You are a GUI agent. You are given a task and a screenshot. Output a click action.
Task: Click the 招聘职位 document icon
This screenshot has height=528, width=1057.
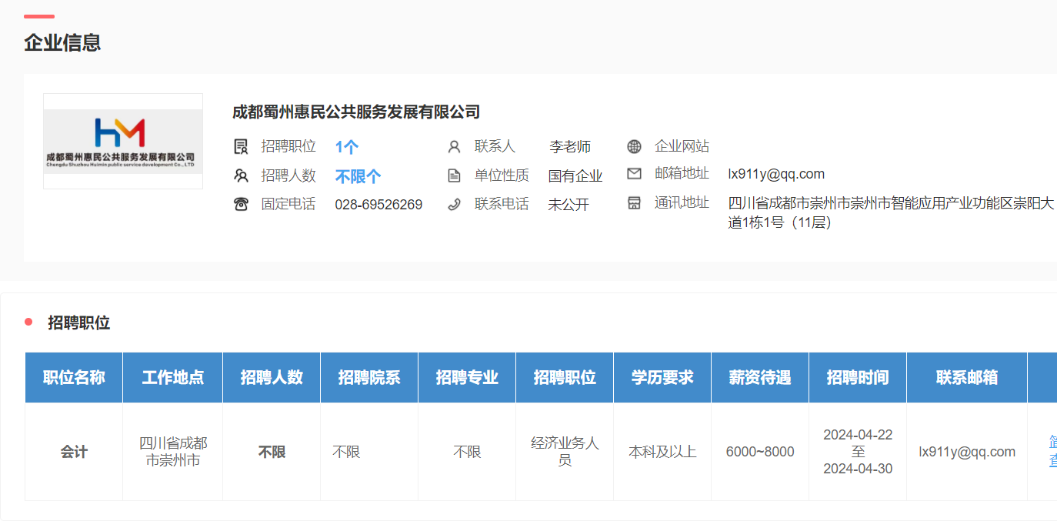241,146
